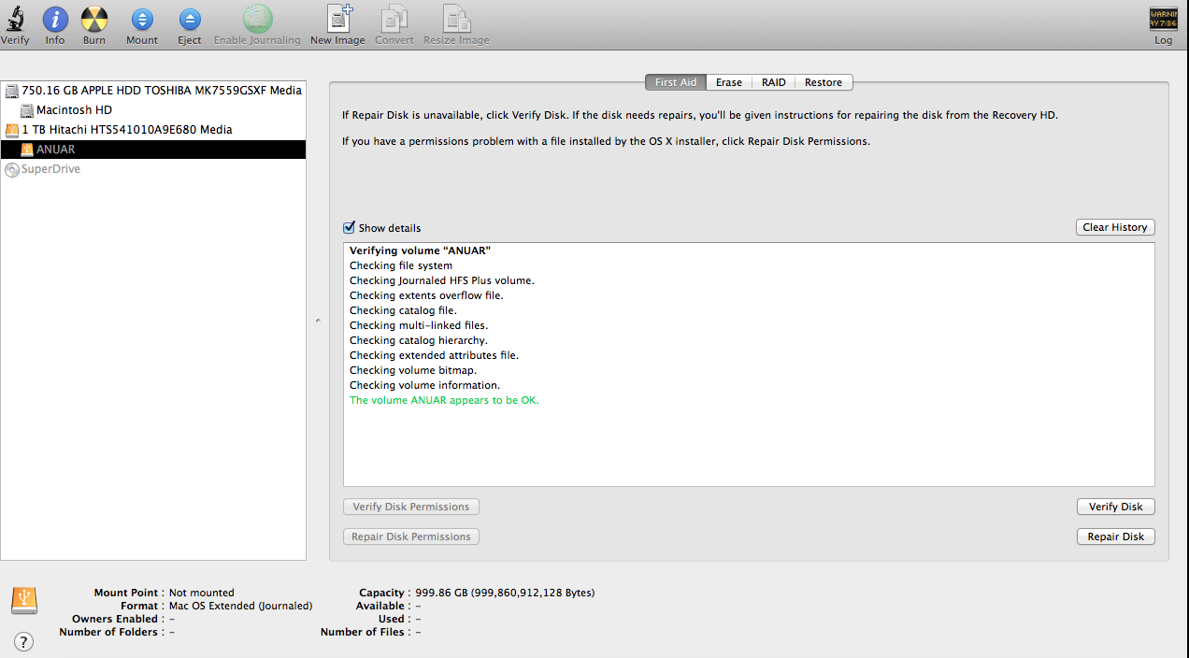Click 'Checking extended attributes file.' log line
Image resolution: width=1189 pixels, height=658 pixels.
(x=434, y=355)
